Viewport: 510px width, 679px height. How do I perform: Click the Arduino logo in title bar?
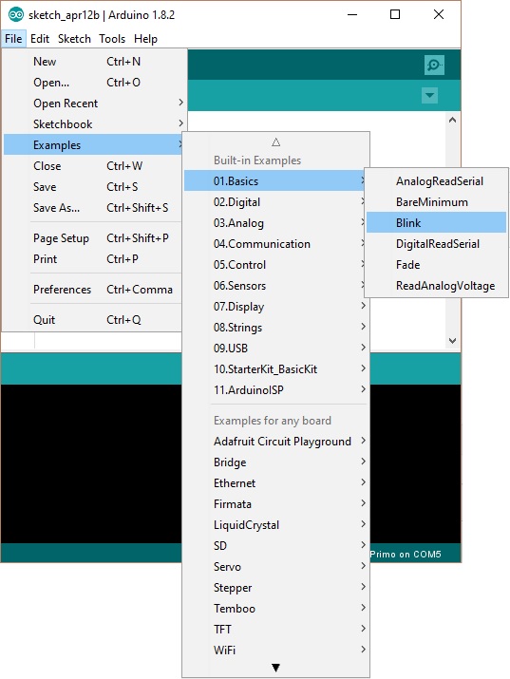pos(16,14)
